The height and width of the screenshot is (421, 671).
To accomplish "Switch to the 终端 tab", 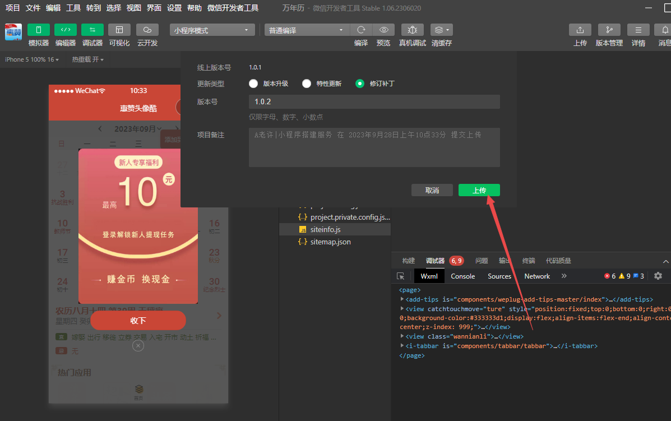I will tap(529, 261).
